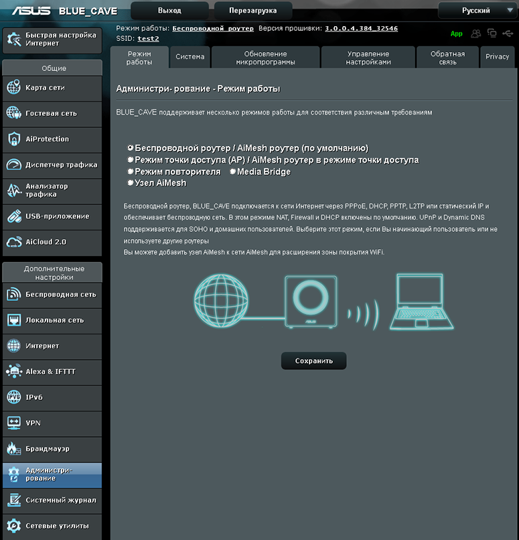Click the AiProtection shield lock icon
This screenshot has width=519, height=540.
pyautogui.click(x=14, y=139)
